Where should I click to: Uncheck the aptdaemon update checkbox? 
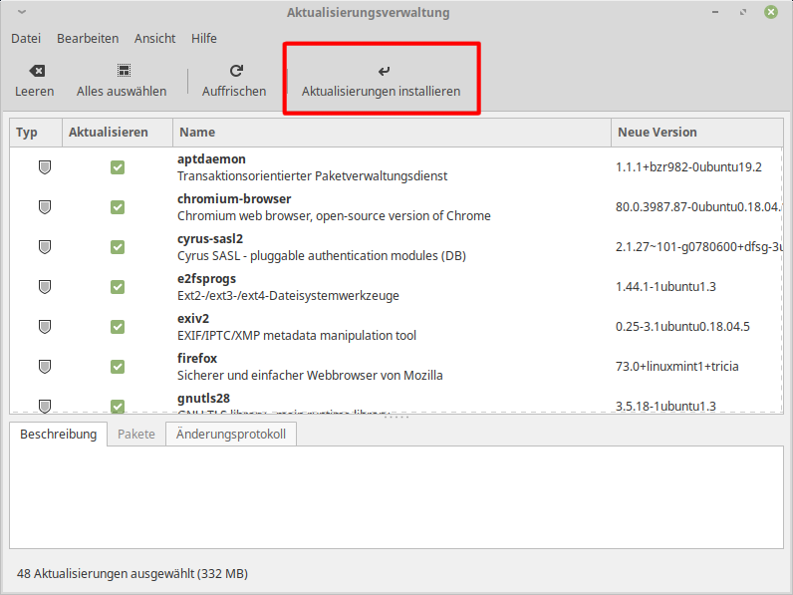(118, 167)
